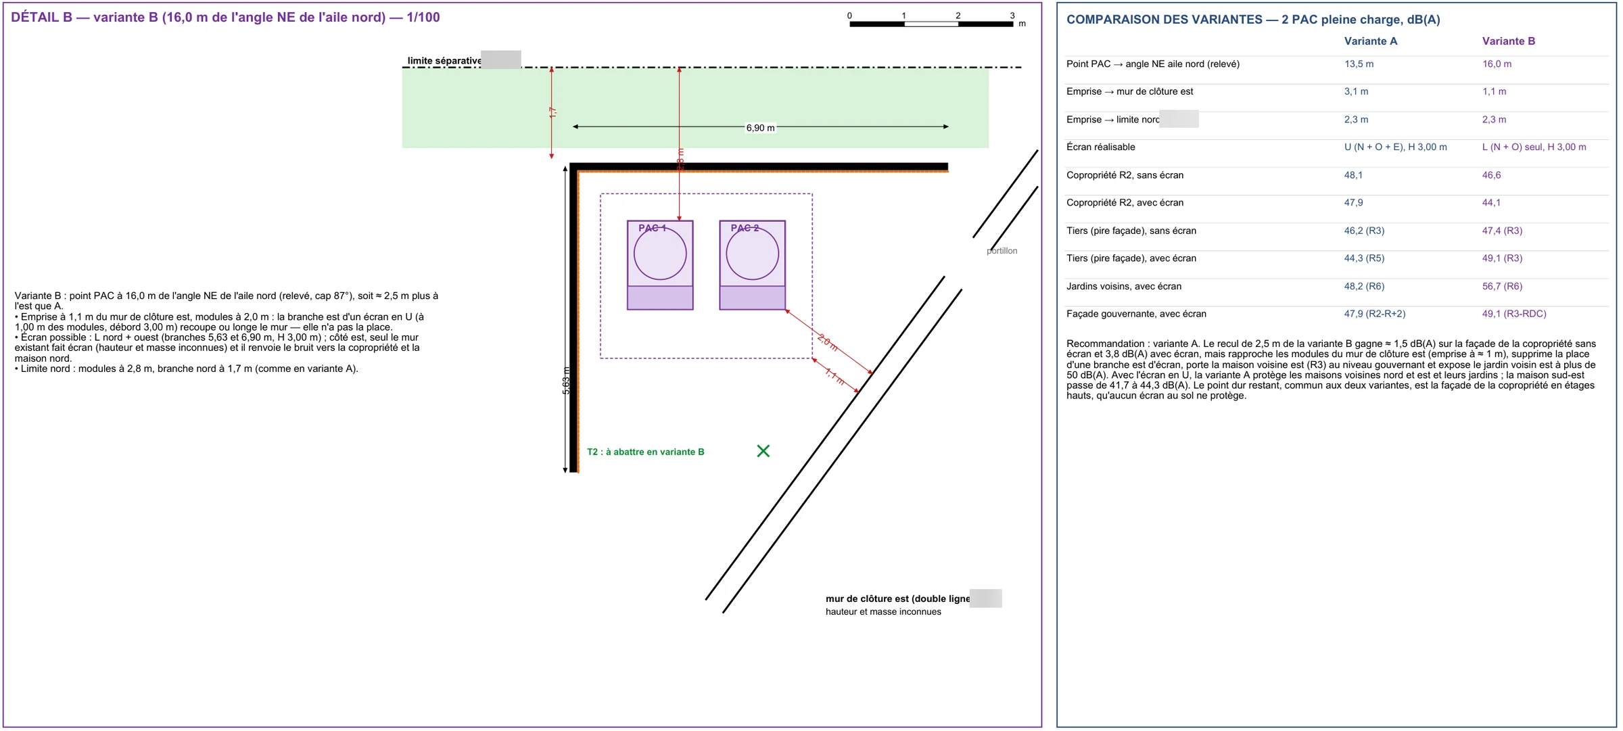Click the '6,90 m' dimension label
Screen dimensions: 1623x731
[760, 128]
